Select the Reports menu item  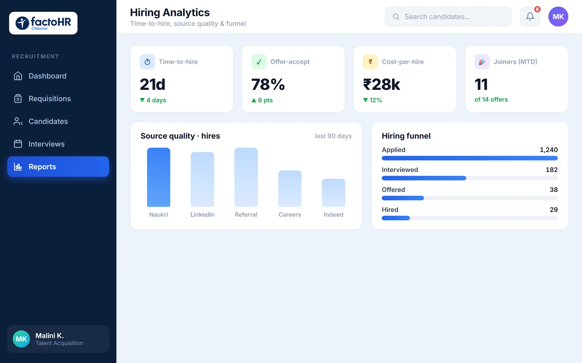point(58,167)
